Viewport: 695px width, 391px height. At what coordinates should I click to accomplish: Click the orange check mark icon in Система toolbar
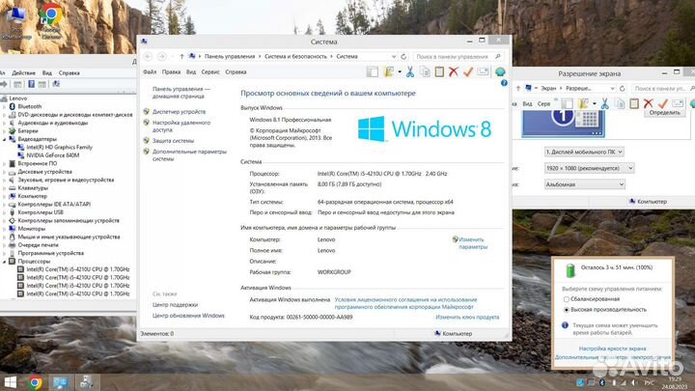[x=468, y=71]
